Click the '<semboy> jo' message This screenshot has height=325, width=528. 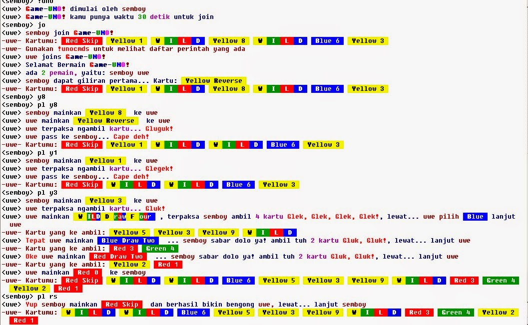(x=23, y=25)
